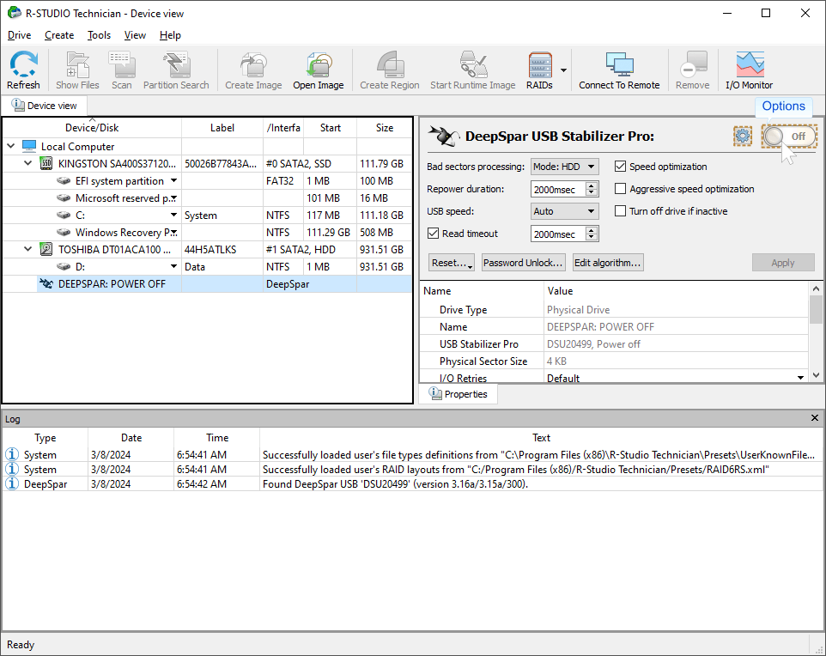
Task: Enable Aggressive speed optimization checkbox
Action: (x=621, y=189)
